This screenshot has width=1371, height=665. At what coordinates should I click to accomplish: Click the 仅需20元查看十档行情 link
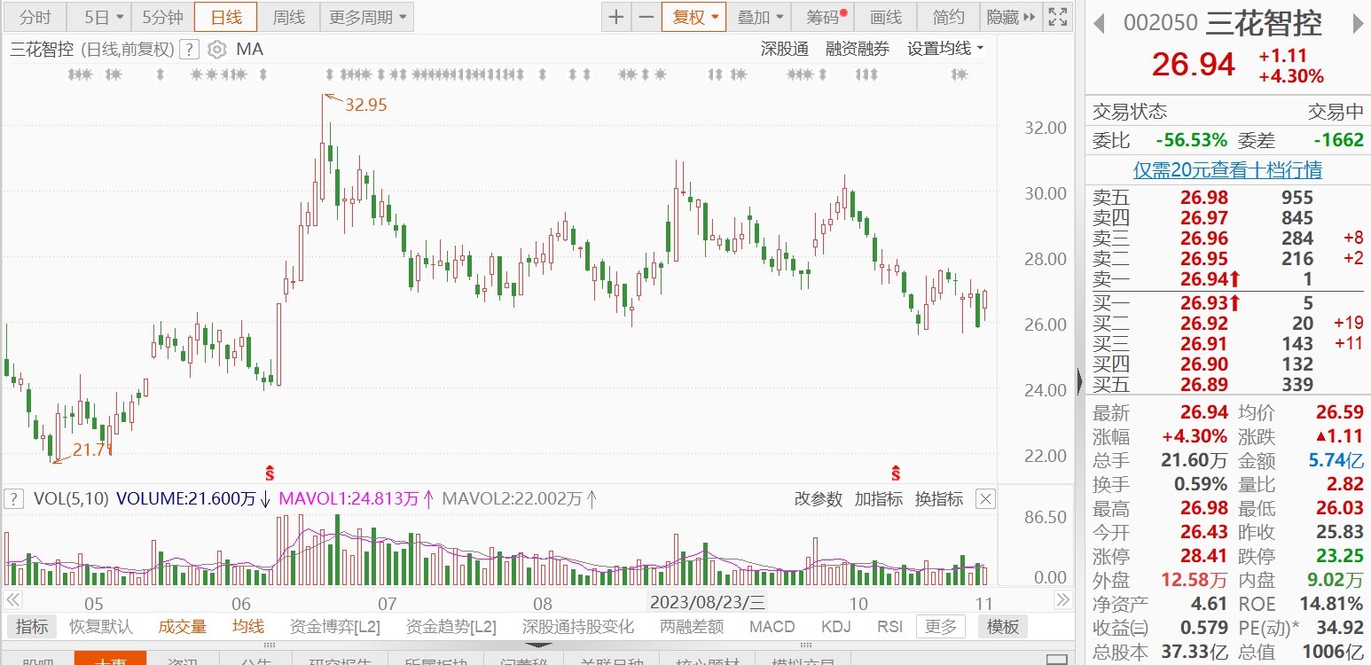tap(1227, 169)
